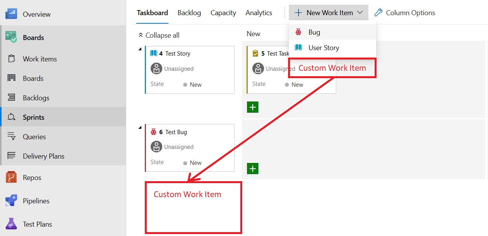Viewport: 488px width, 236px height.
Task: Click the Repos icon
Action: (x=11, y=177)
